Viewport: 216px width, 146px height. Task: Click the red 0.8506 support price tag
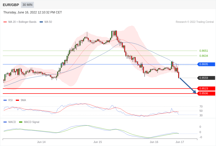point(206,93)
